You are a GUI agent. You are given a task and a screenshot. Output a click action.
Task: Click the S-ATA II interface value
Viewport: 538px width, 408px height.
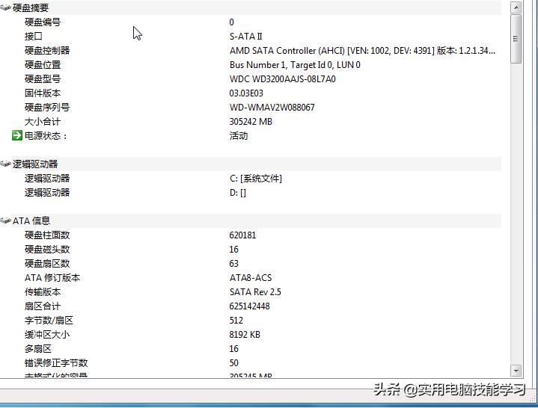click(245, 37)
